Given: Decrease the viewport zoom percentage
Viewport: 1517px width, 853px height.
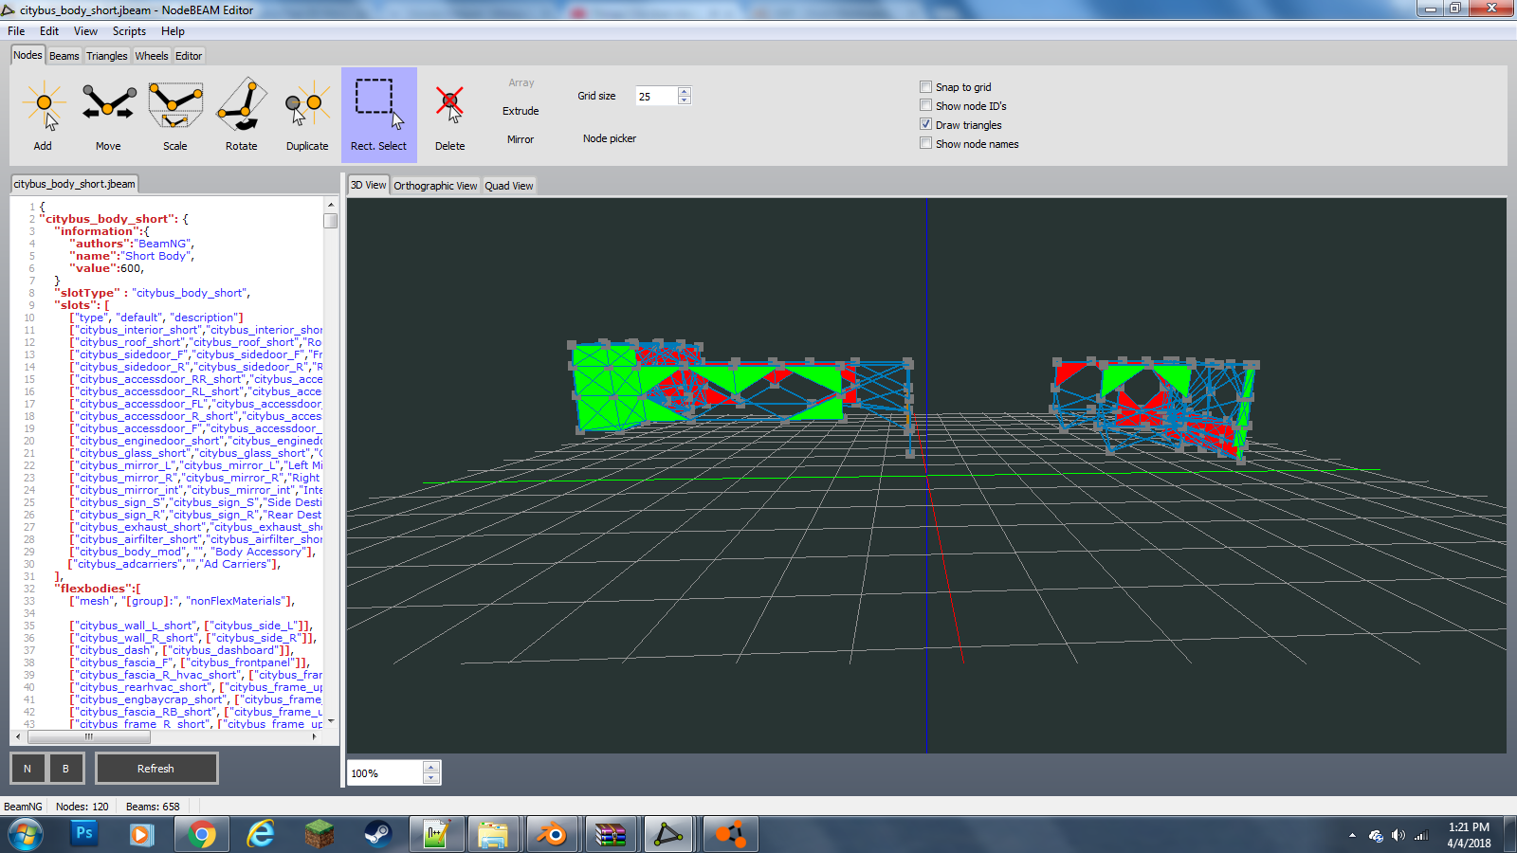Looking at the screenshot, I should (431, 778).
